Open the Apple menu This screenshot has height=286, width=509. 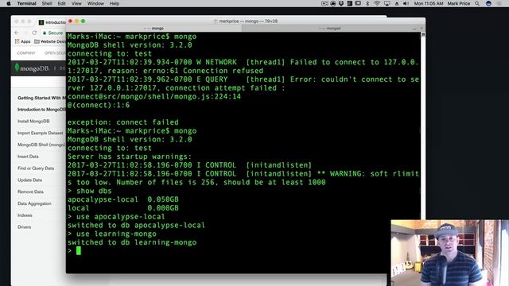9,3
